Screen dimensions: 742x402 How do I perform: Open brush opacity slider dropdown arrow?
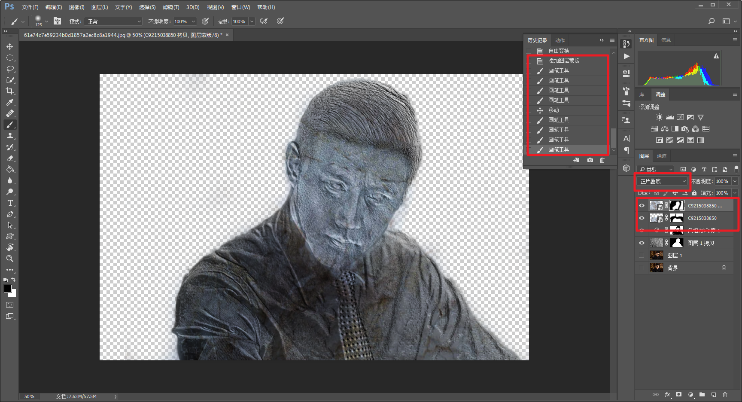coord(193,21)
